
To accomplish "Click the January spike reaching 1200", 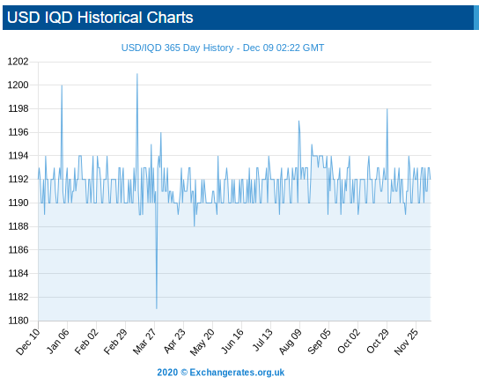I will coord(62,85).
